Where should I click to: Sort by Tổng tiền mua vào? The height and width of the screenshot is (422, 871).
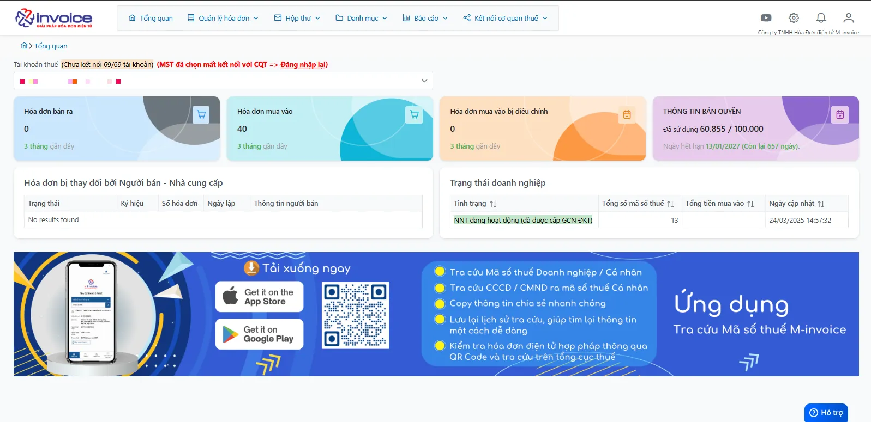coord(750,204)
